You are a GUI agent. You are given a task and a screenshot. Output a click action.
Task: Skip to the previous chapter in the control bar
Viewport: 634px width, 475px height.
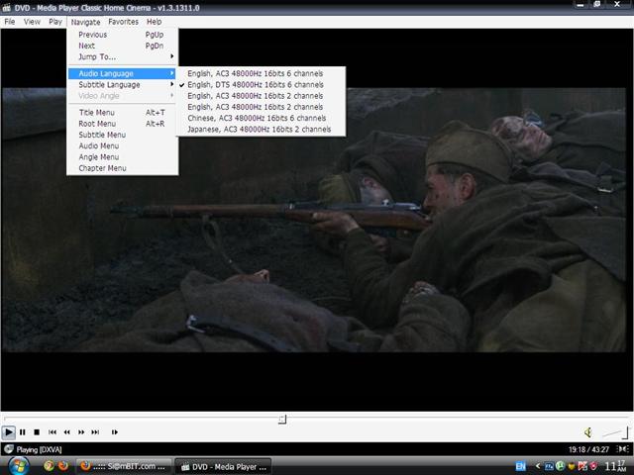click(53, 432)
